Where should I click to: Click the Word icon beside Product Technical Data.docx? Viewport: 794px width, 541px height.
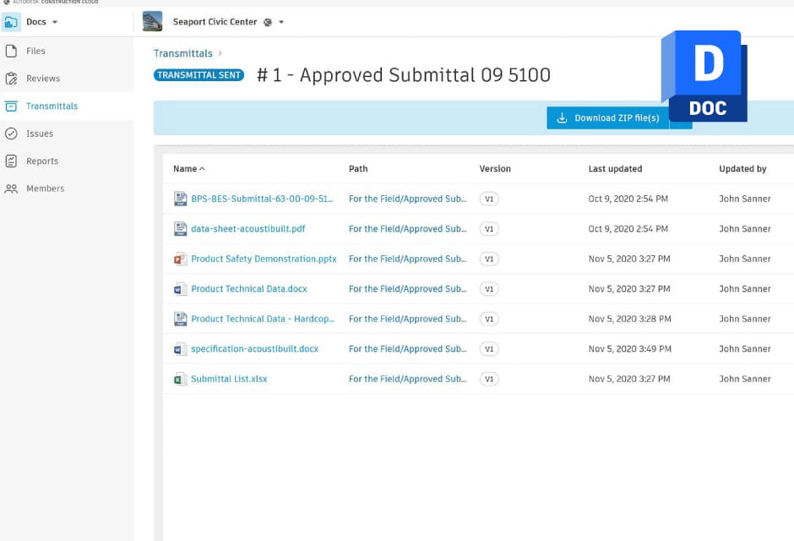pos(181,288)
